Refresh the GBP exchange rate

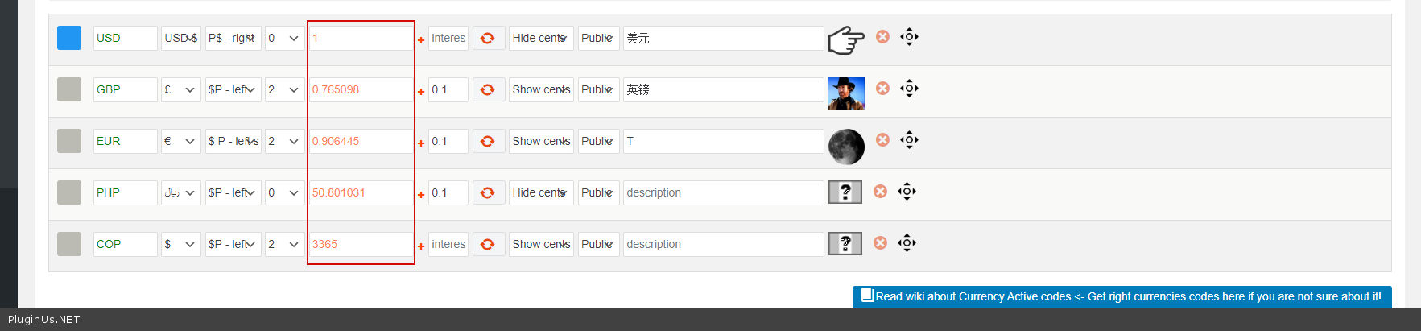tap(488, 89)
